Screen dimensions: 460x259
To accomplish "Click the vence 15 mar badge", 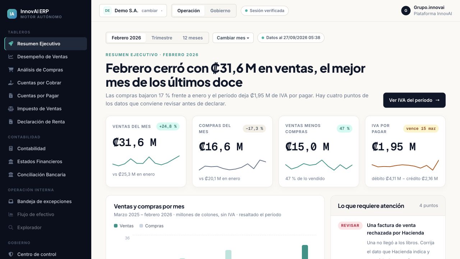I will pos(421,129).
